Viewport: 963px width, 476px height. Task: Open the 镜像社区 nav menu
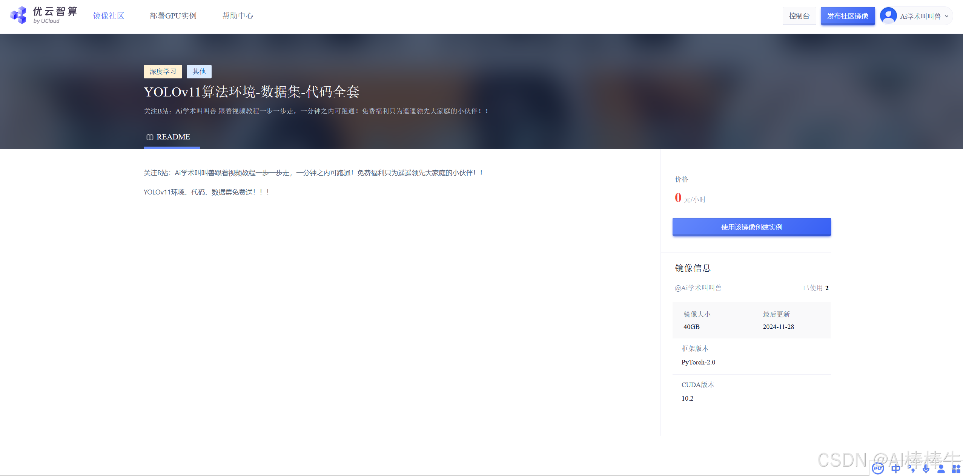109,16
